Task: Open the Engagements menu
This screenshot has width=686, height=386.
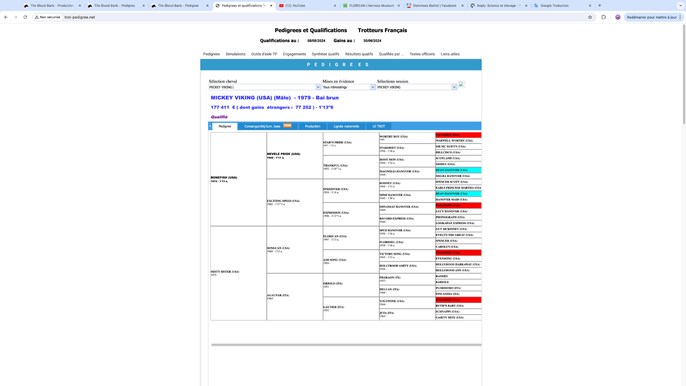Action: point(294,54)
